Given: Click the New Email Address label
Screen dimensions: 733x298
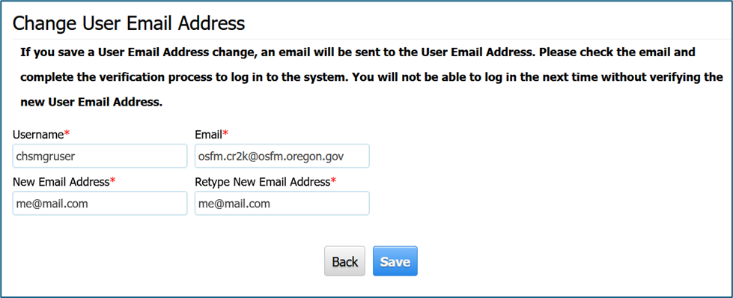Looking at the screenshot, I should point(61,182).
